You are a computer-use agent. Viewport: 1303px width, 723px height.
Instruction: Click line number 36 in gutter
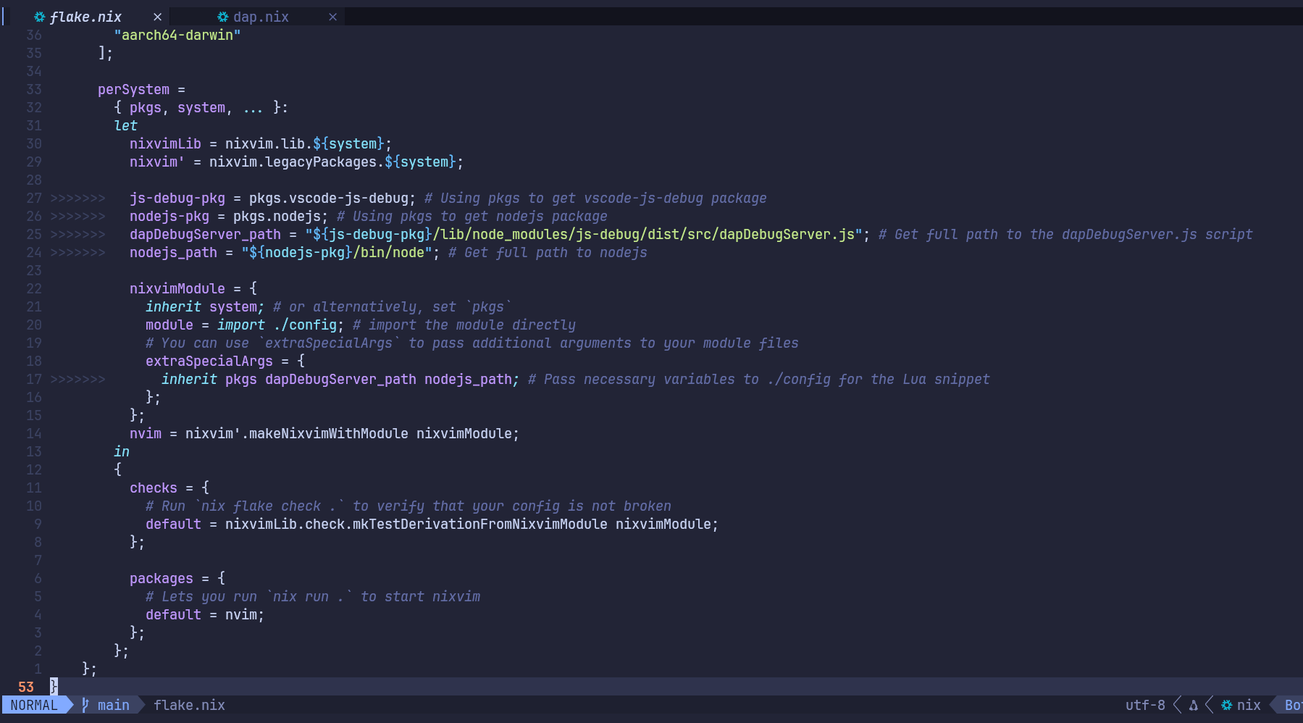point(34,35)
